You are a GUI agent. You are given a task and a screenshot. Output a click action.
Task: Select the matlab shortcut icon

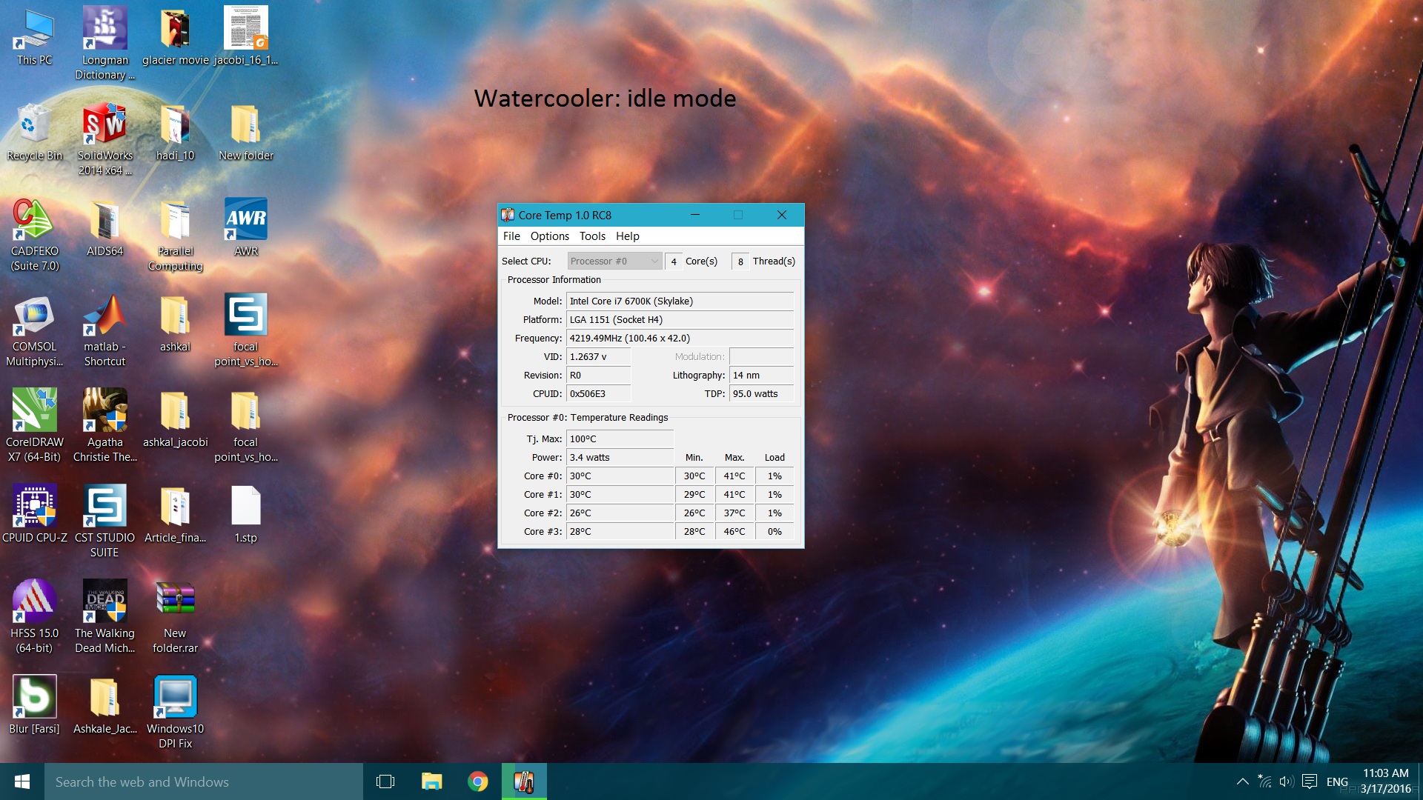(x=105, y=316)
